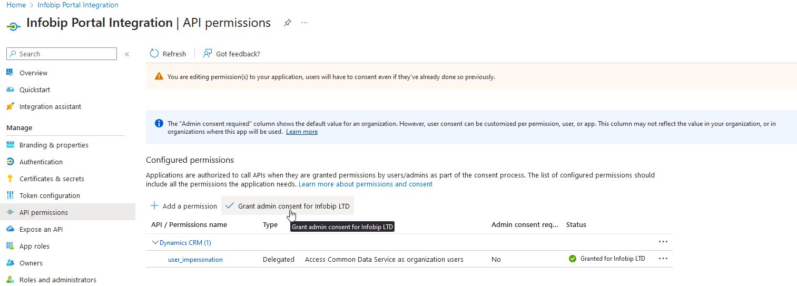797x286 pixels.
Task: Open the ellipsis menu beside page title
Action: pyautogui.click(x=304, y=23)
